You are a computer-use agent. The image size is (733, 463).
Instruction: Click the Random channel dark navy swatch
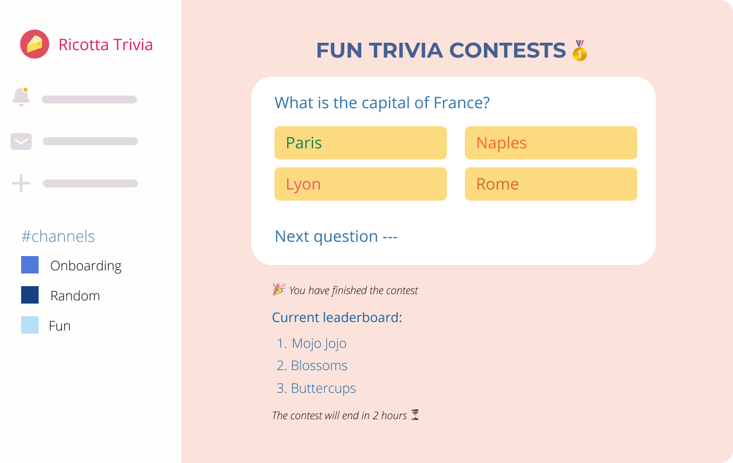point(30,295)
